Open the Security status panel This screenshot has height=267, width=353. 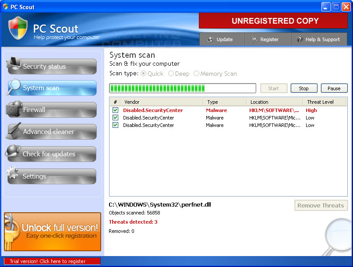click(51, 66)
